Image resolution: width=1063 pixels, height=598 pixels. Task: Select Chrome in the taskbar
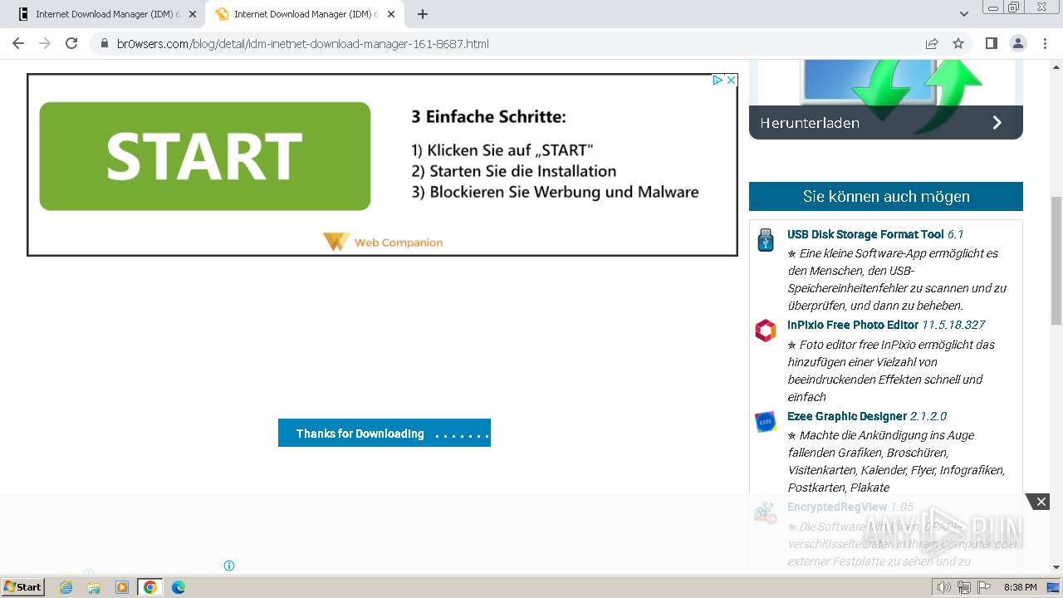pos(149,587)
